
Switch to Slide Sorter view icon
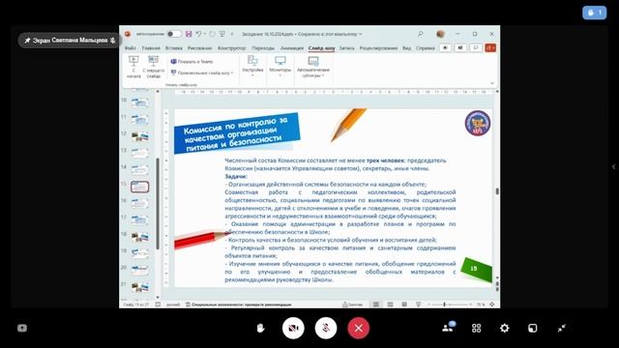[x=390, y=304]
